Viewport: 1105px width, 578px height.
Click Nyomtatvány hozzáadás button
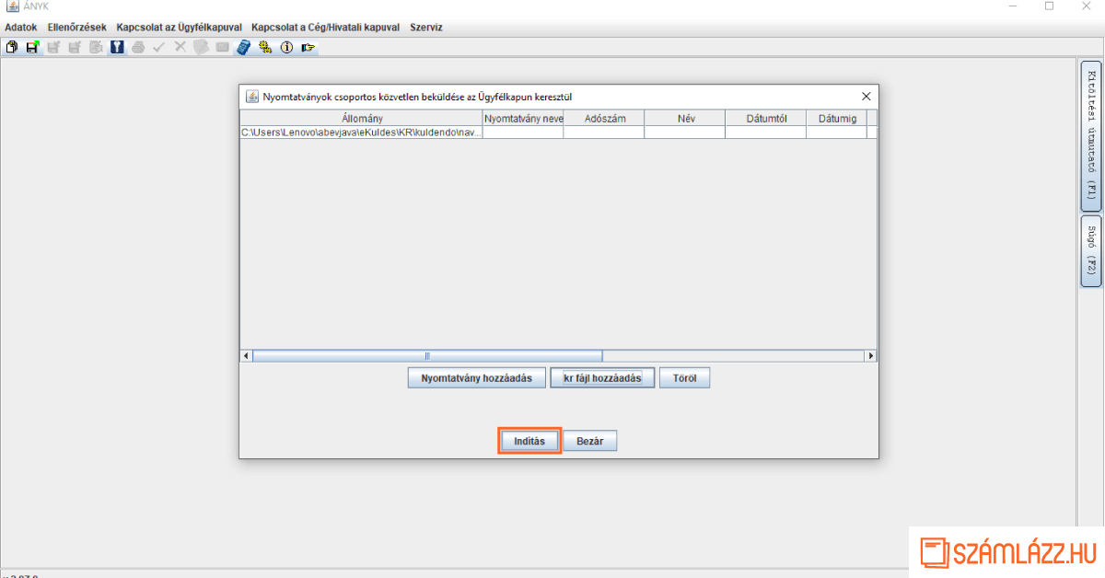tap(476, 378)
